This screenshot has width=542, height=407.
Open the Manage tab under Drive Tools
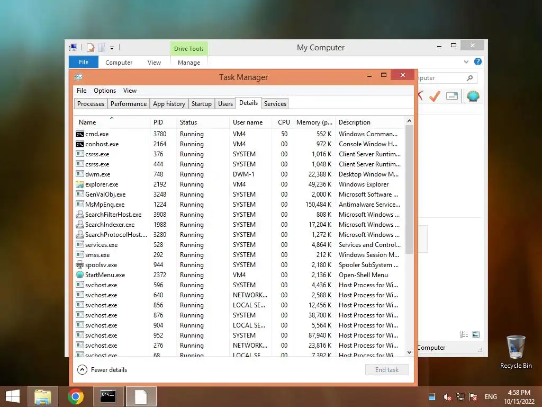point(189,63)
